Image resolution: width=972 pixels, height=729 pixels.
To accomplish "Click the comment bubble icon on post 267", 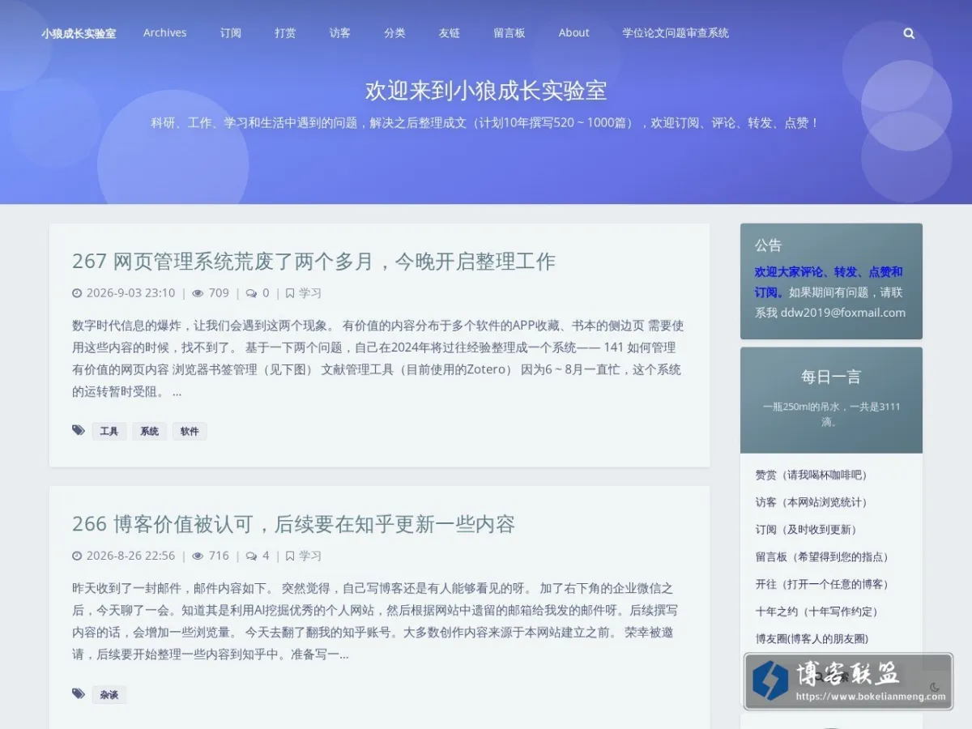I will pos(252,293).
